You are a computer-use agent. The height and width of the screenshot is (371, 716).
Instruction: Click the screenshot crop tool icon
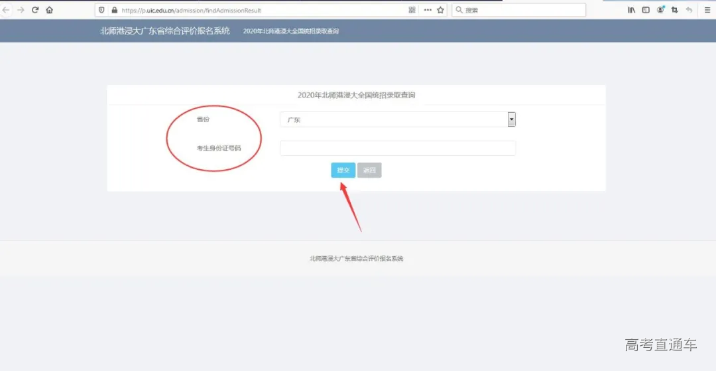click(675, 10)
